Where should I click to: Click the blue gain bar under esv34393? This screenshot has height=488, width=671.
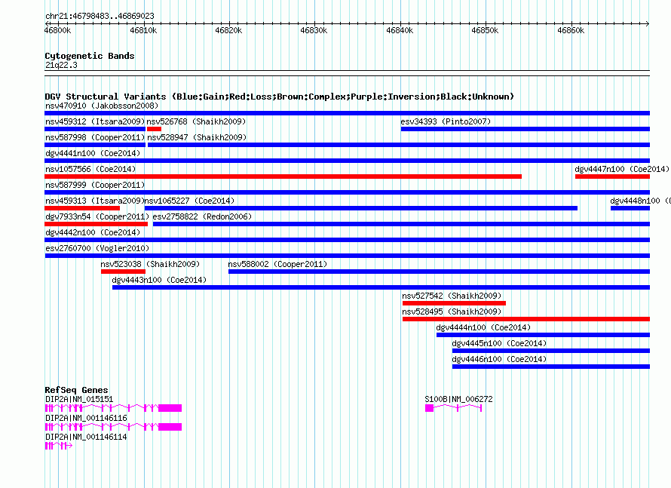point(525,129)
